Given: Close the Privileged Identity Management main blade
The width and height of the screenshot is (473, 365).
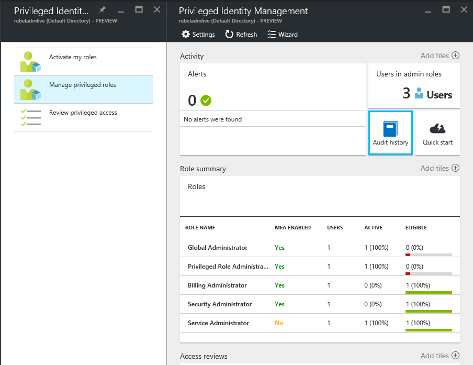Looking at the screenshot, I should (x=464, y=9).
